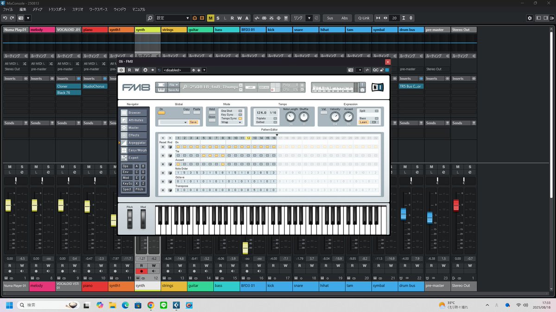Click the NI logo in the FM8 header
The image size is (556, 312).
click(377, 87)
